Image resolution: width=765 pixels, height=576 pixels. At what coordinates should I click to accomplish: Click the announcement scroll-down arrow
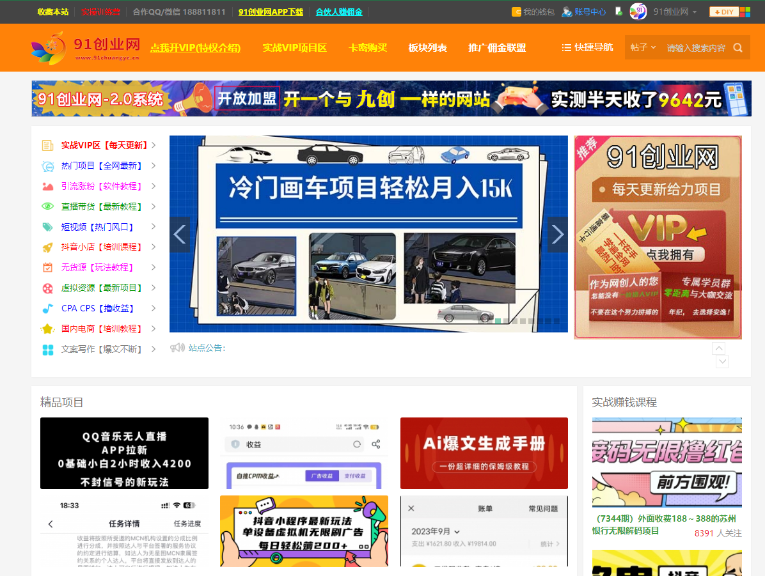pos(723,361)
